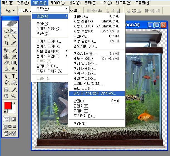Select the Type tool
This screenshot has width=170, height=156.
[x=14, y=76]
